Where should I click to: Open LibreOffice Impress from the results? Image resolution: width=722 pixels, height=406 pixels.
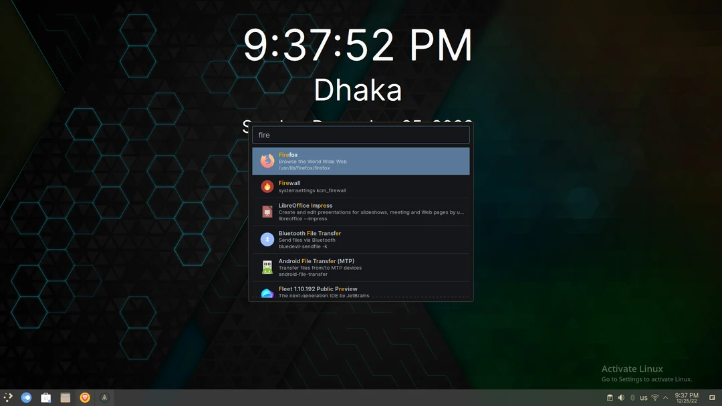pyautogui.click(x=360, y=211)
